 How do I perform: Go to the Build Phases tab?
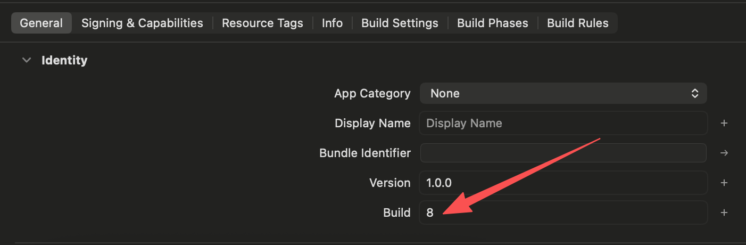pyautogui.click(x=493, y=23)
